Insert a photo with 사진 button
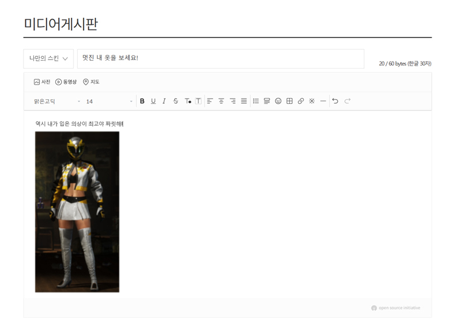This screenshot has width=461, height=327. tap(42, 82)
